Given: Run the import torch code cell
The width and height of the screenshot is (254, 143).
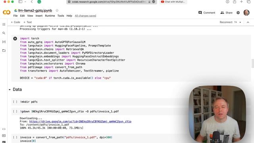Looking at the screenshot, I should click(15, 39).
